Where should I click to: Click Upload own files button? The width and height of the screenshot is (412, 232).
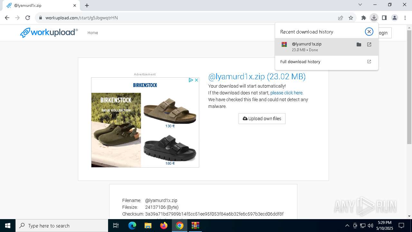click(262, 119)
